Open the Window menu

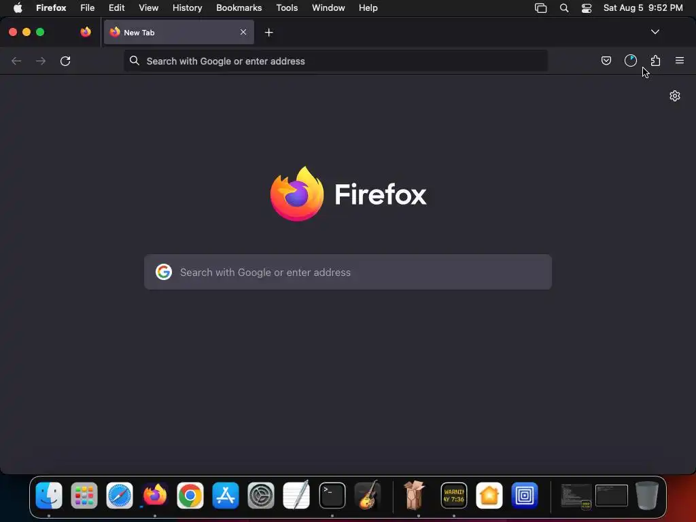[328, 7]
